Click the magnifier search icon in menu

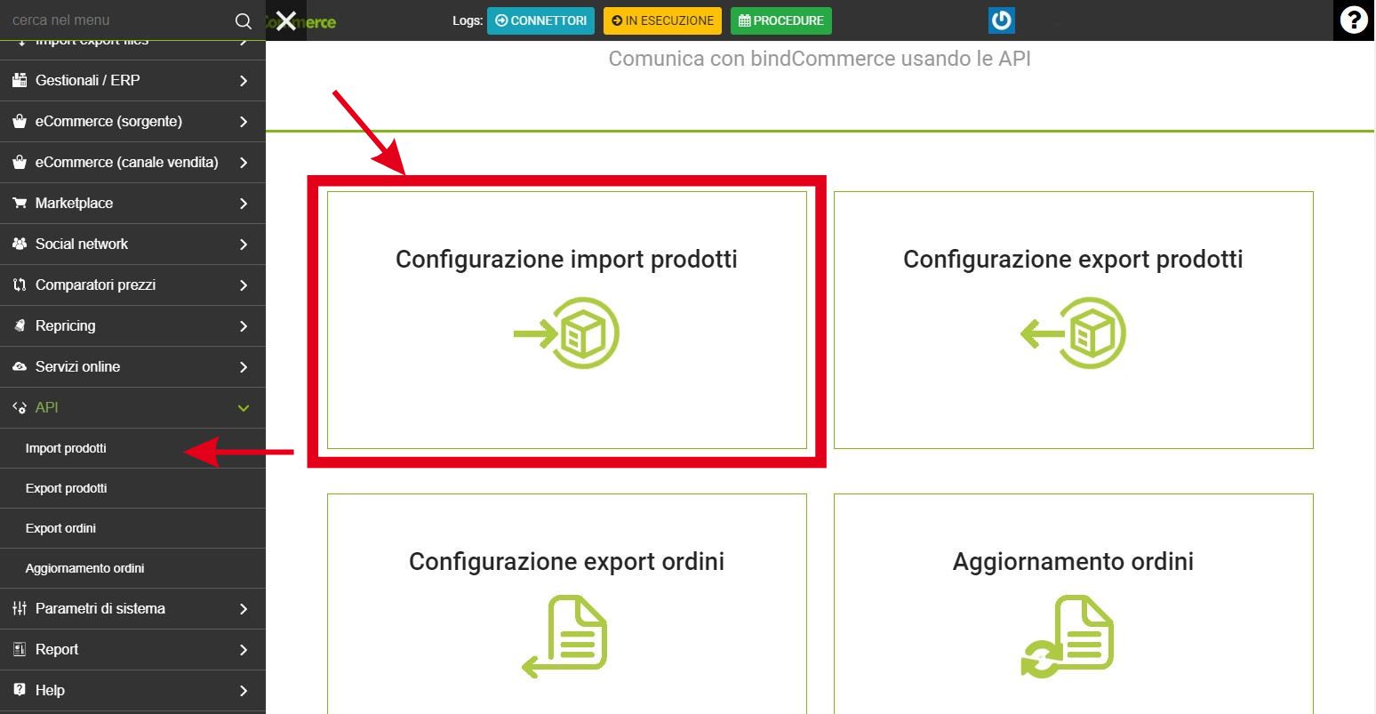click(x=243, y=20)
